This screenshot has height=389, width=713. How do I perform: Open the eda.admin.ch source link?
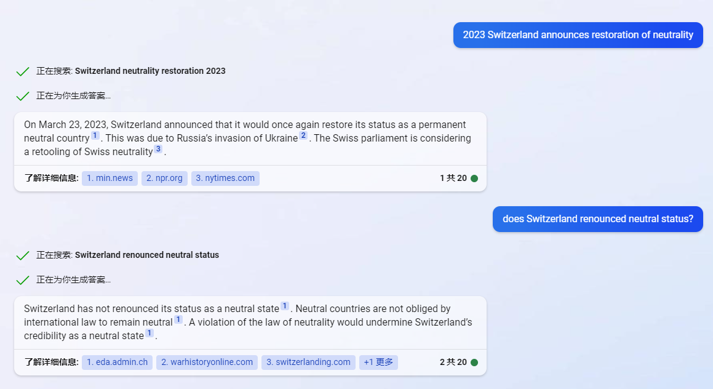[x=117, y=363]
